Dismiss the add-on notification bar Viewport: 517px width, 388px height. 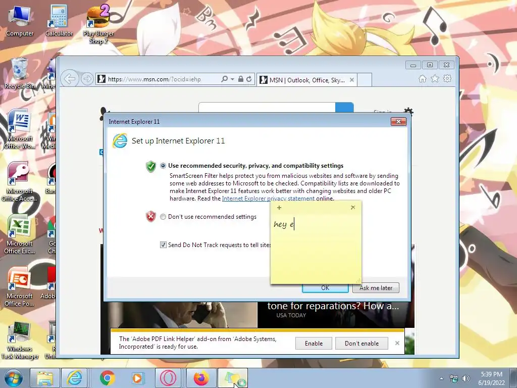(397, 343)
